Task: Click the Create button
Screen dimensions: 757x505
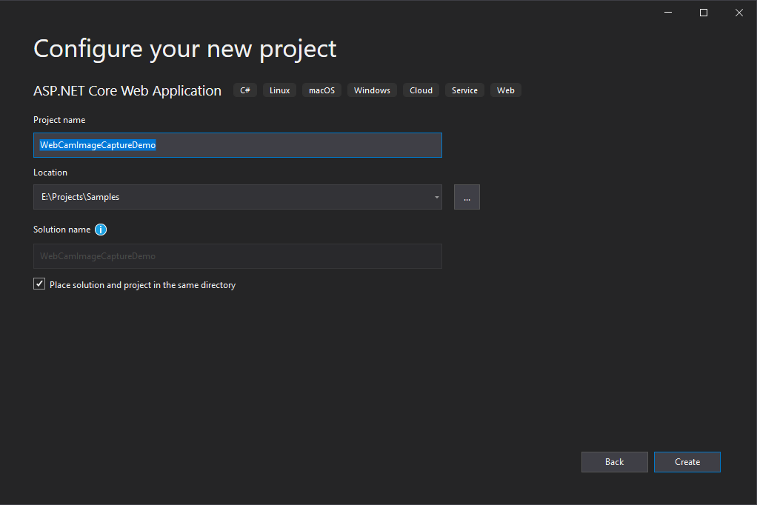Action: 687,462
